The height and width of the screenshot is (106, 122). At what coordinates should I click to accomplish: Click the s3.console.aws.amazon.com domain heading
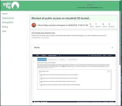click(43, 33)
